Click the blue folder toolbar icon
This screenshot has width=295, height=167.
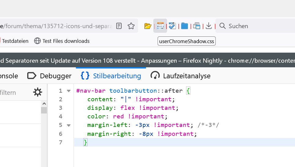click(184, 26)
